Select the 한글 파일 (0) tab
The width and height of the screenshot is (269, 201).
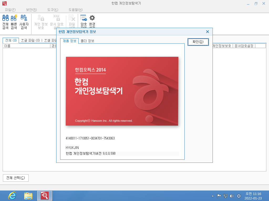(x=30, y=41)
